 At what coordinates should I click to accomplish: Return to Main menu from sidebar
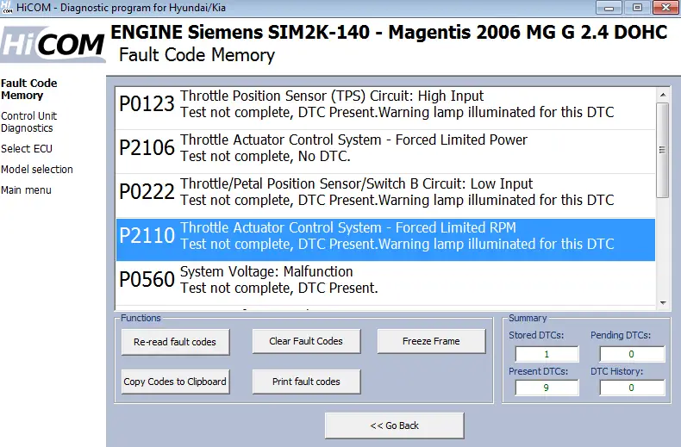pyautogui.click(x=26, y=190)
